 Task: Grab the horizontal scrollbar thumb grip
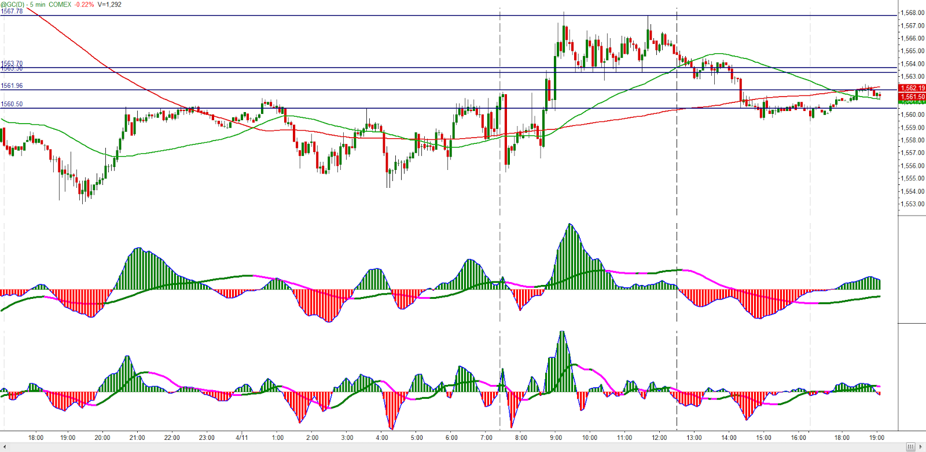910,447
